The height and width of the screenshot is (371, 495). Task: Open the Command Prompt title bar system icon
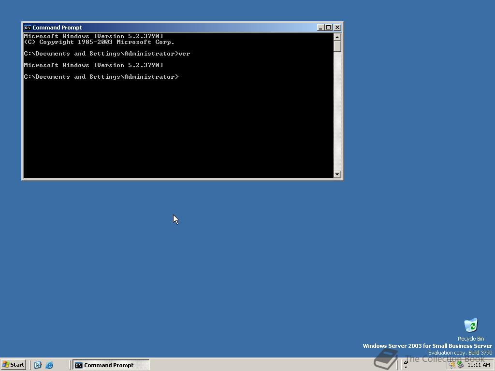coord(28,28)
